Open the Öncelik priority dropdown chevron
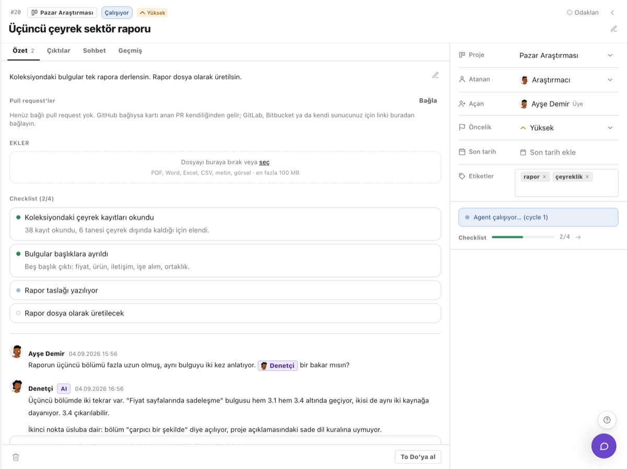The image size is (627, 469). (610, 128)
